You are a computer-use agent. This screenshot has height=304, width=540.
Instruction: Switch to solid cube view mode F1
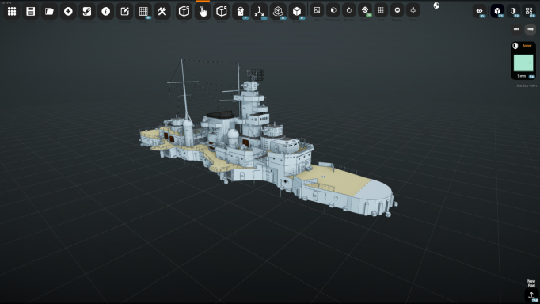(x=497, y=11)
